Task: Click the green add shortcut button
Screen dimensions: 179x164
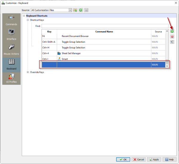Action: [172, 31]
